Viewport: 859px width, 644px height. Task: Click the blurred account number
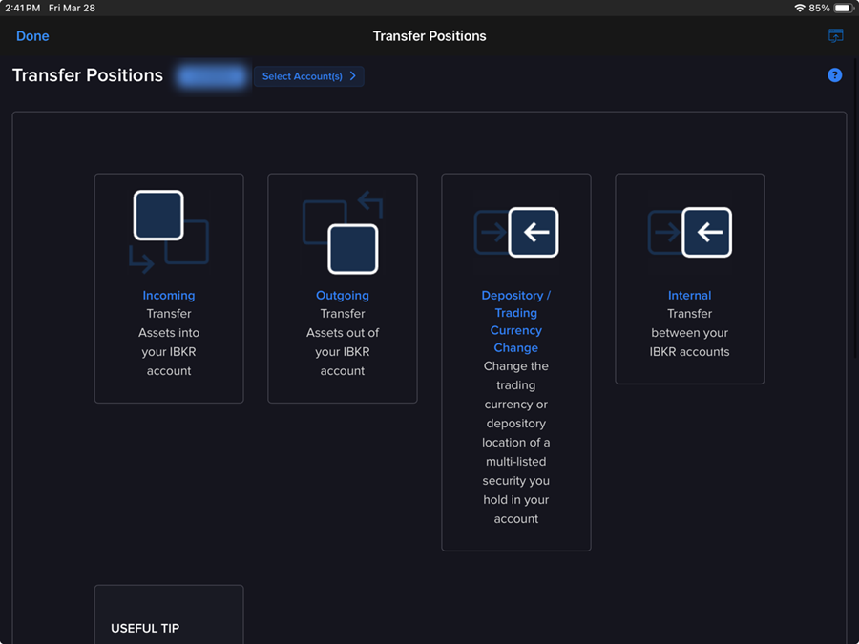pyautogui.click(x=211, y=76)
